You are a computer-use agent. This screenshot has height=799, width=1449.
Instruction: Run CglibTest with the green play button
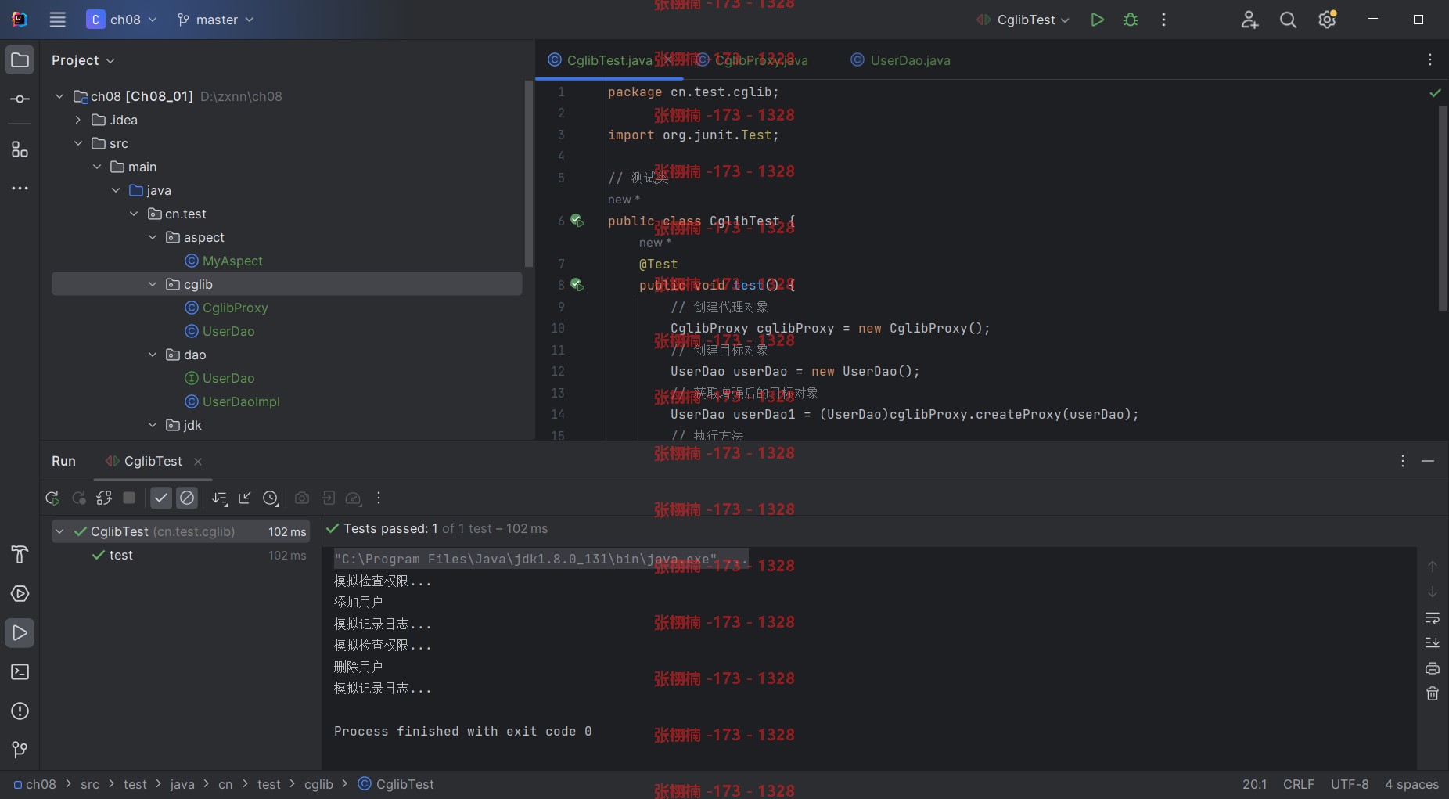pyautogui.click(x=1097, y=20)
